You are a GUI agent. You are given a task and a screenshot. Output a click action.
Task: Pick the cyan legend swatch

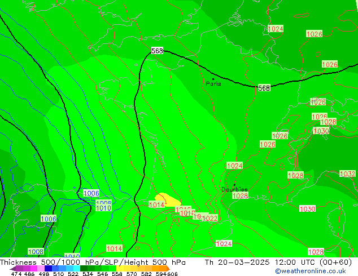pos(77,268)
